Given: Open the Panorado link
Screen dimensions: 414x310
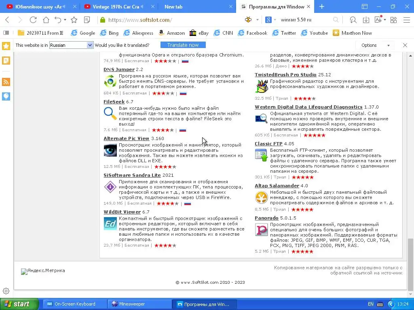Looking at the screenshot, I should pos(266,218).
